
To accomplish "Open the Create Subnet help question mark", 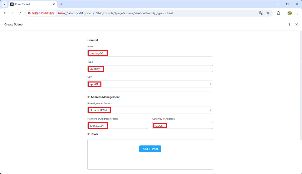I will coord(289,24).
